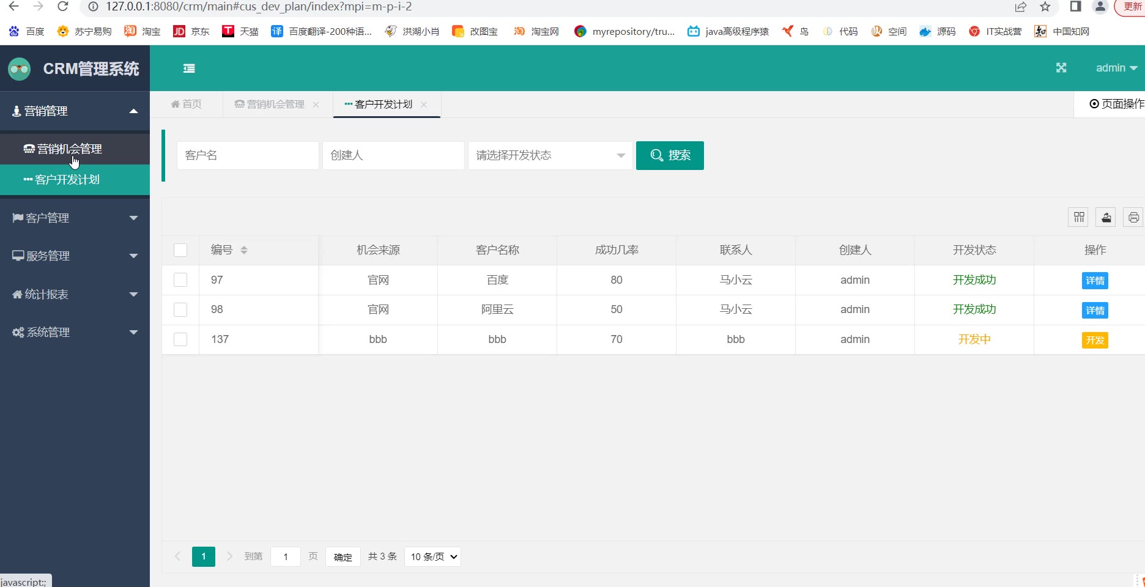Reload the page with browser refresh icon

click(x=62, y=7)
